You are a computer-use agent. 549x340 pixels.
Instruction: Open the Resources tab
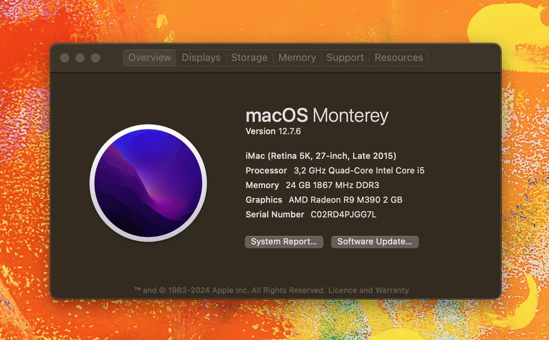coord(399,58)
